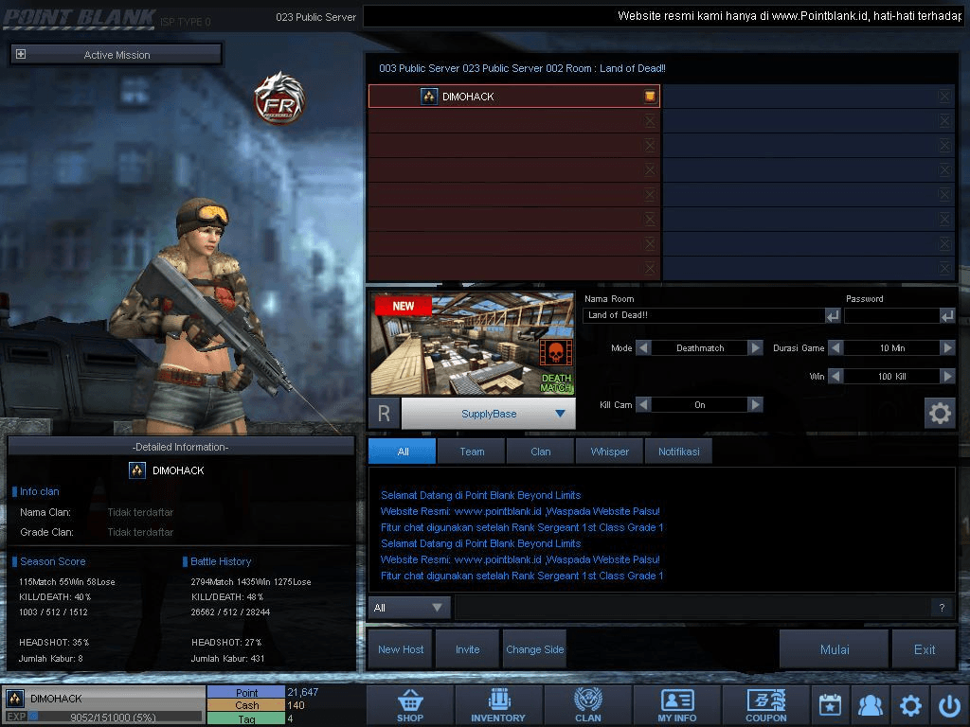Close the last blue team slot
Viewport: 970px width, 727px height.
click(x=944, y=268)
